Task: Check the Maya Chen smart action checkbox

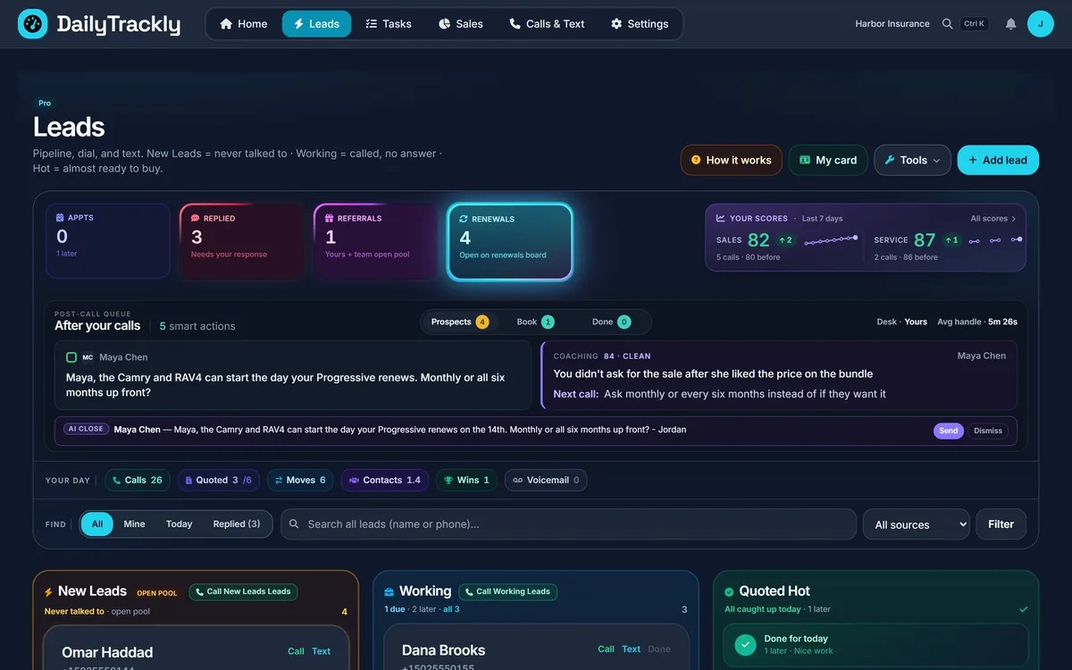Action: [71, 357]
